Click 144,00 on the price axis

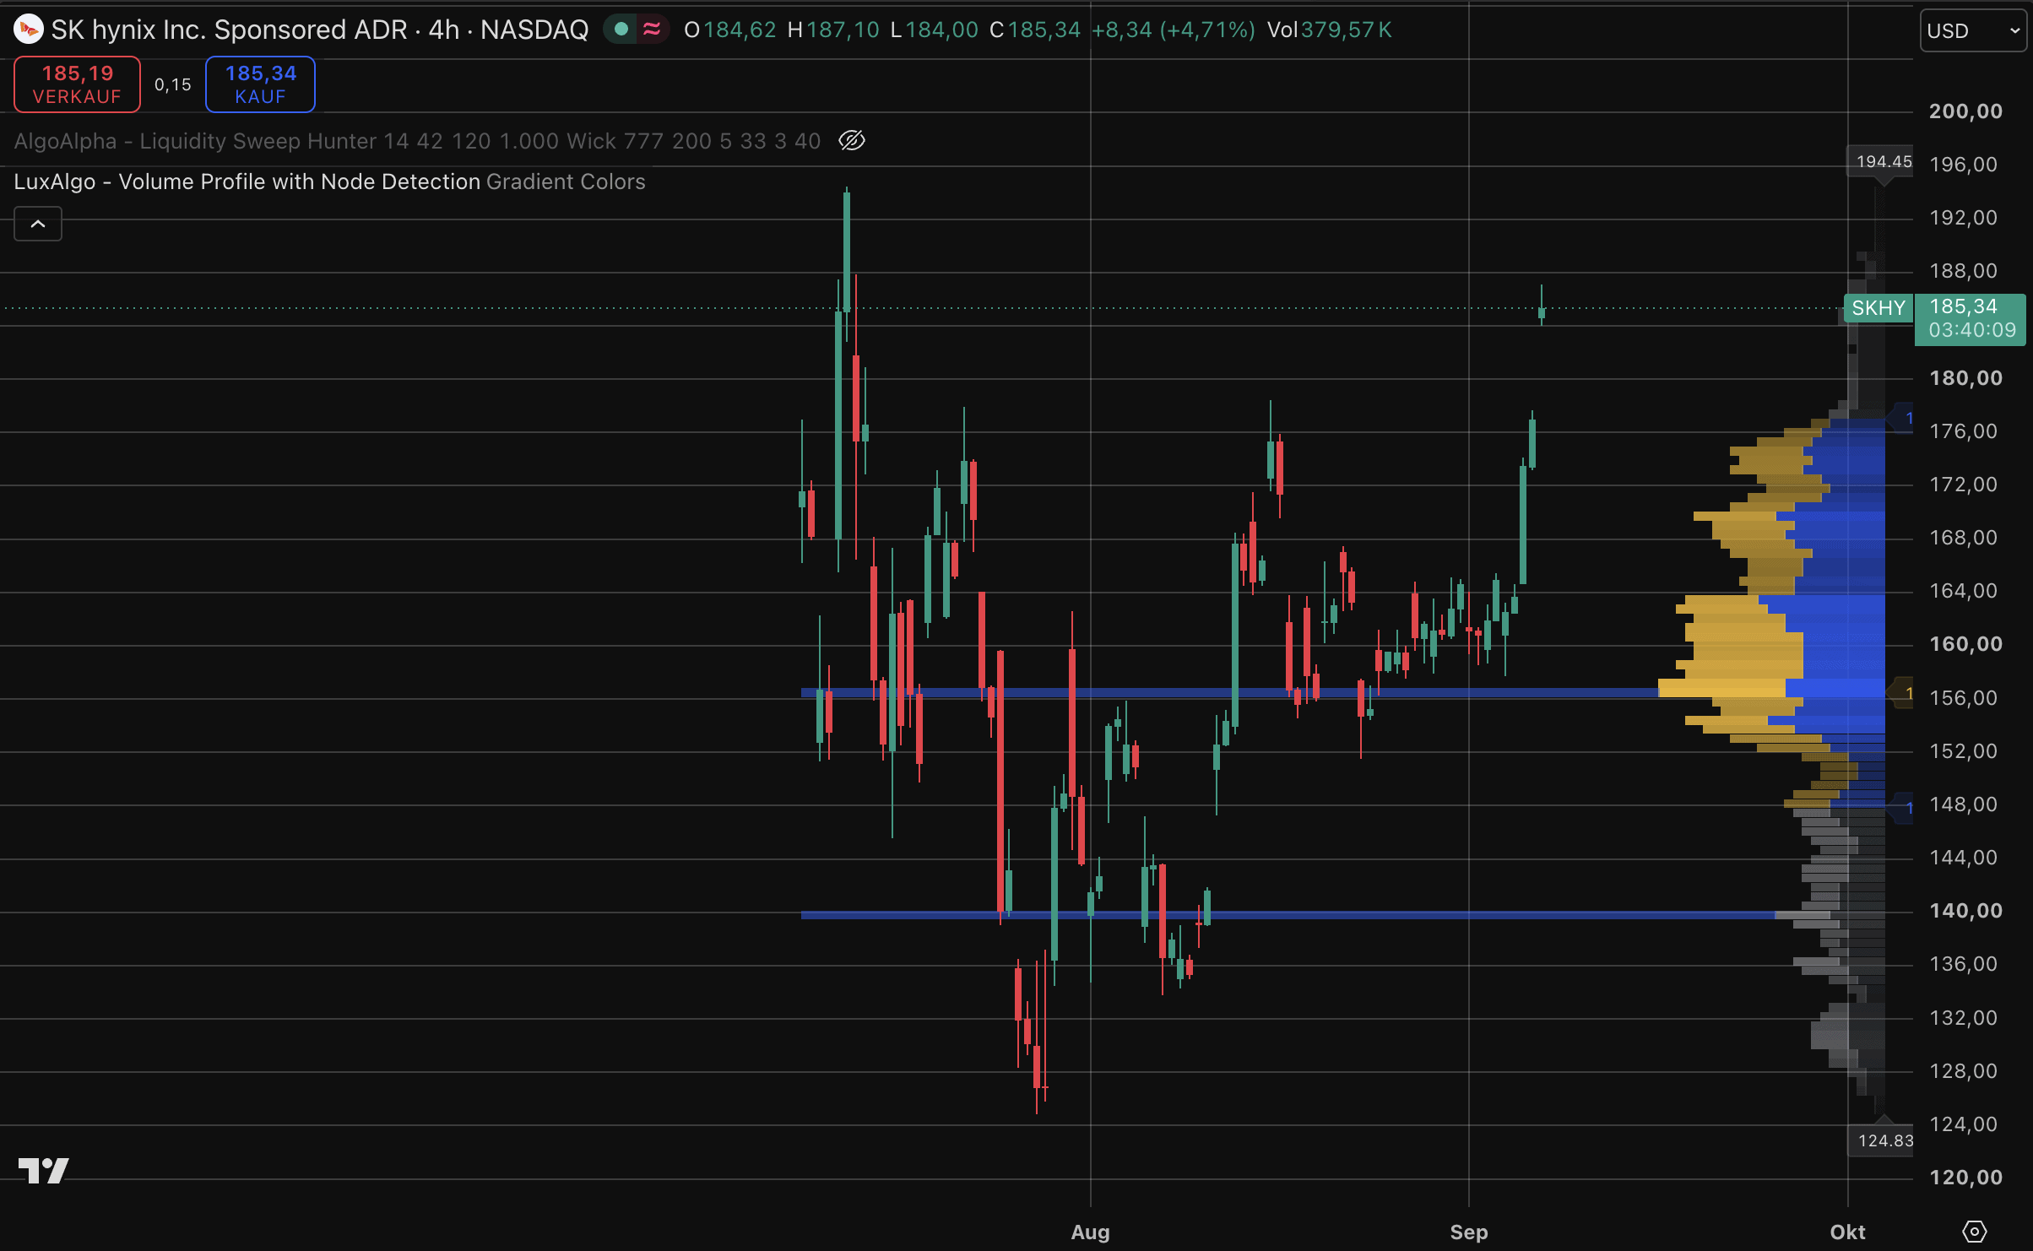click(1964, 858)
